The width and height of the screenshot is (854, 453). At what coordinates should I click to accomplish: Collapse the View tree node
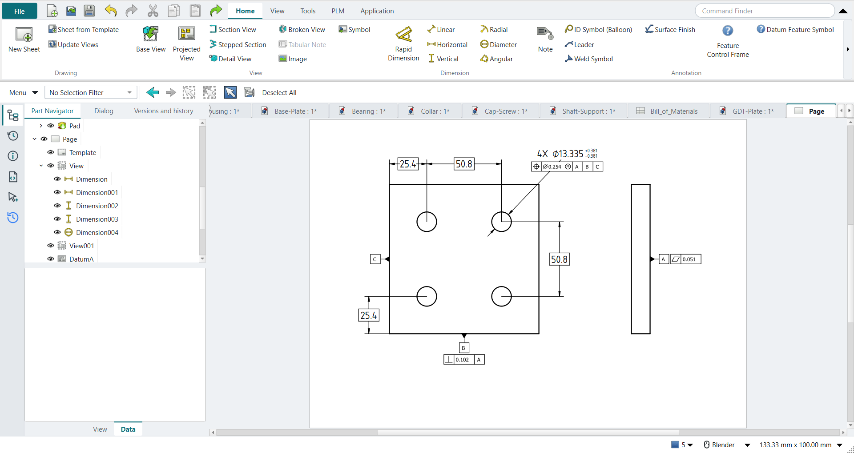(x=41, y=166)
